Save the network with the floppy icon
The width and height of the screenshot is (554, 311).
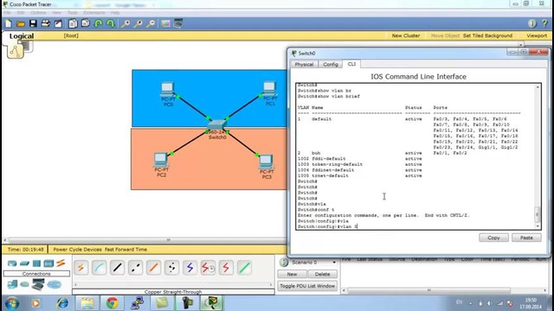click(x=33, y=23)
